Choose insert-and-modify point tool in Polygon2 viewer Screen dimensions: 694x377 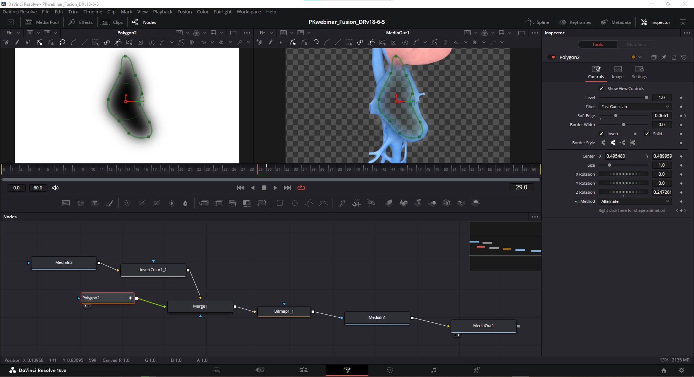28,42
